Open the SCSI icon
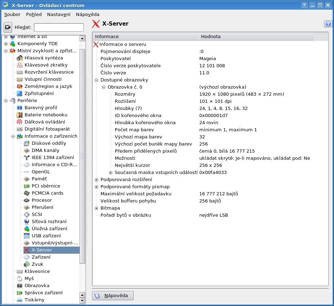 [27, 215]
